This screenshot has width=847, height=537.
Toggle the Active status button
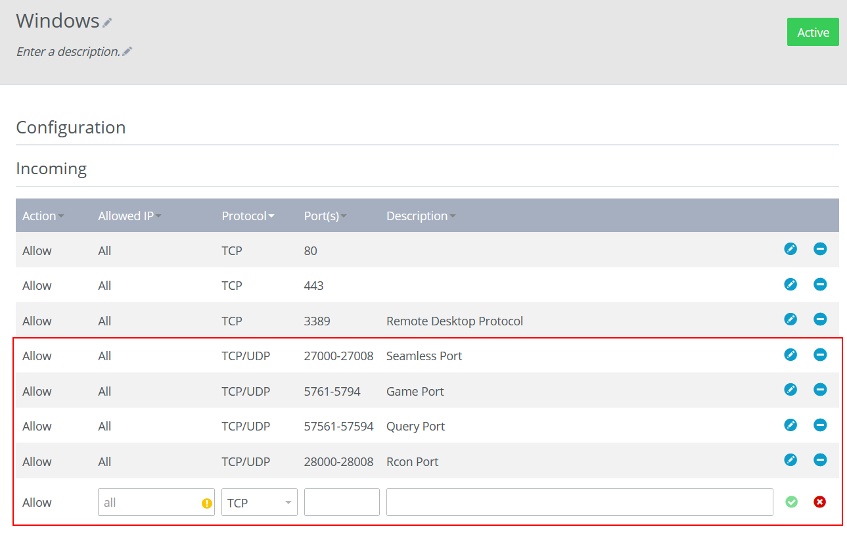pos(813,32)
